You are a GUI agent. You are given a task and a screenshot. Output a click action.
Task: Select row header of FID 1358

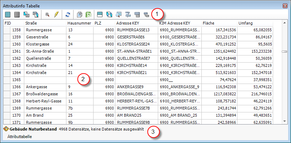(x=6, y=30)
